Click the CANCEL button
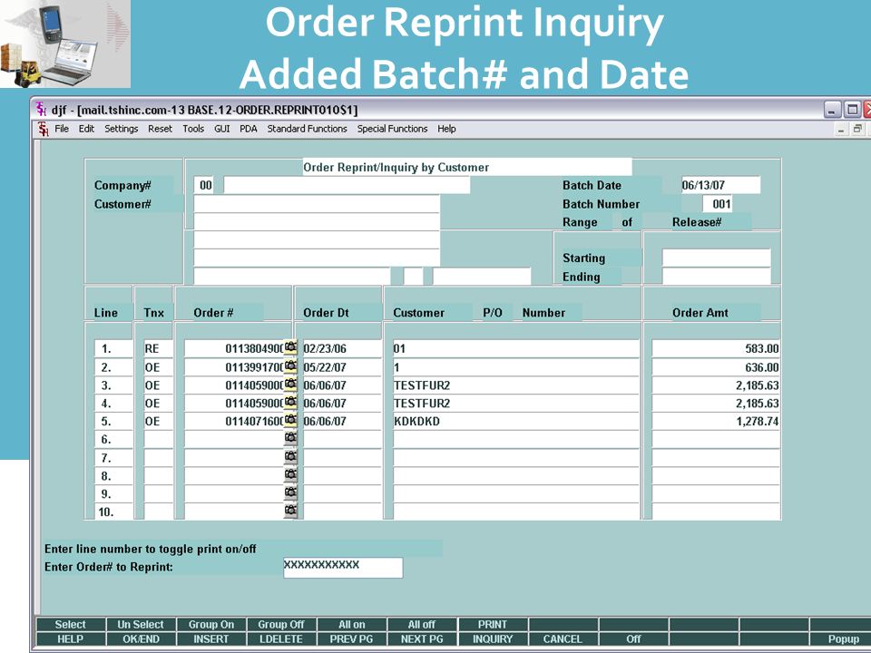Viewport: 871px width, 653px height. (563, 639)
